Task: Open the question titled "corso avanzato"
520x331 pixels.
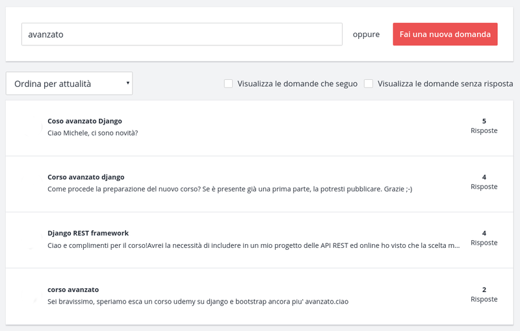Action: 73,289
